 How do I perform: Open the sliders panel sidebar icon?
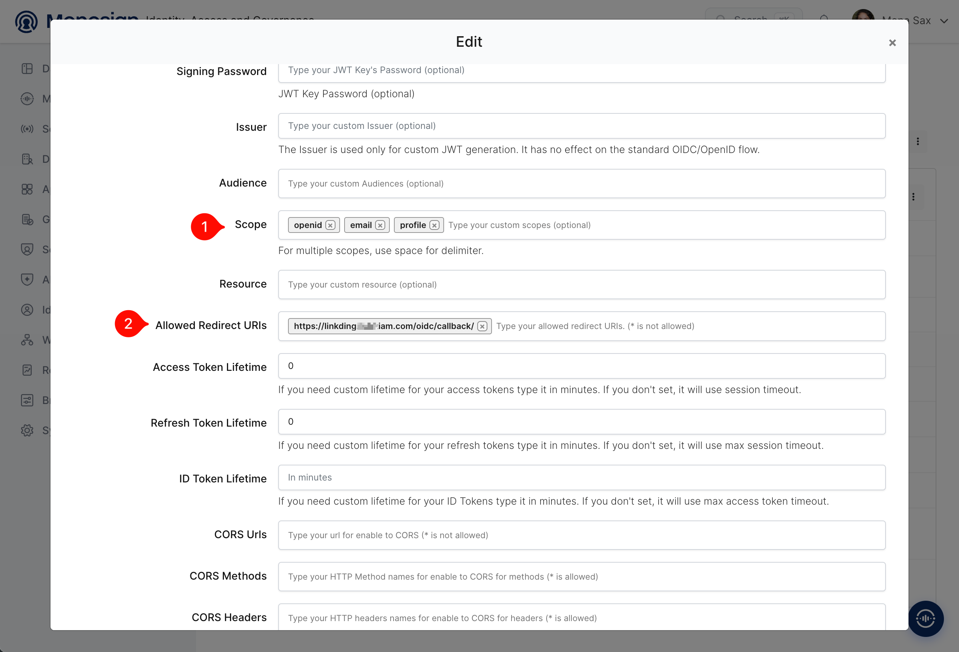point(27,400)
